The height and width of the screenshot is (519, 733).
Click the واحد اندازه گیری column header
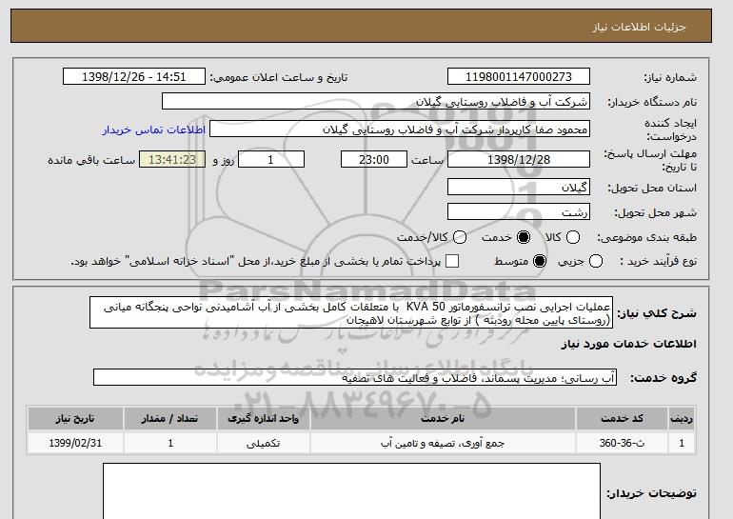tap(263, 418)
